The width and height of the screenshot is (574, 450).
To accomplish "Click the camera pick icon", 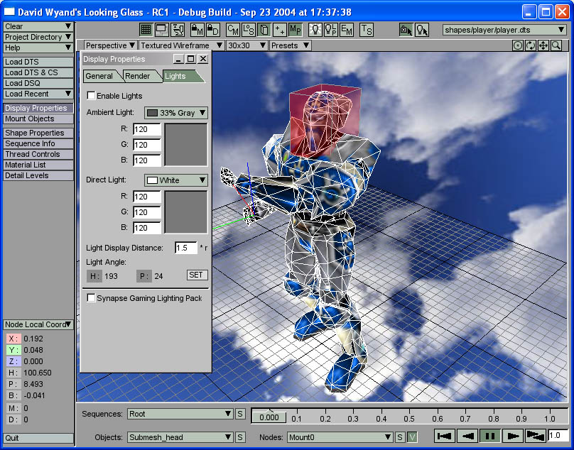I will 405,30.
